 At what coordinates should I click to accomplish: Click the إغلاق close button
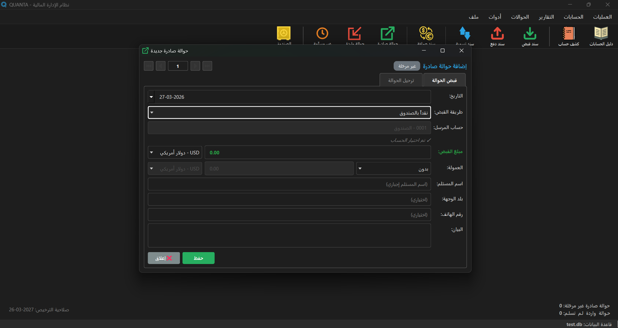click(164, 258)
